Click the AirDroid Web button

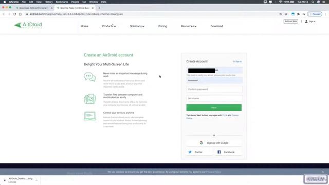pos(290,22)
